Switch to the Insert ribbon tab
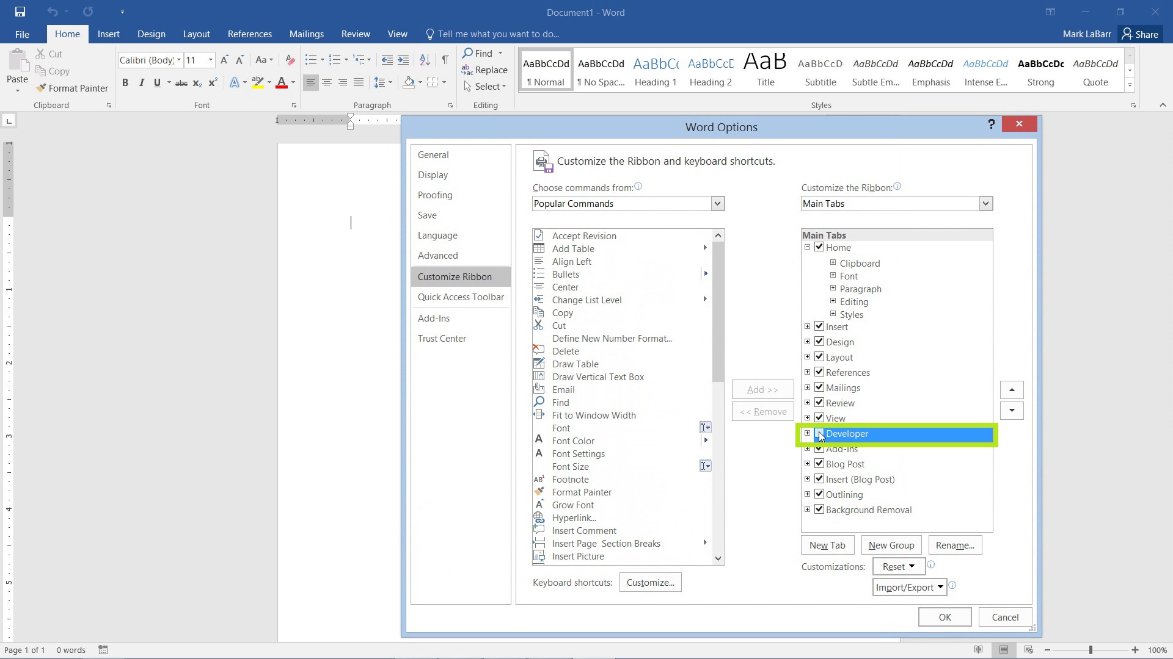The height and width of the screenshot is (659, 1173). pyautogui.click(x=108, y=34)
